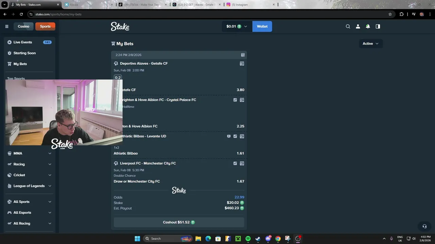Open the hamburger sidebar menu
This screenshot has height=244, width=435.
(6, 26)
